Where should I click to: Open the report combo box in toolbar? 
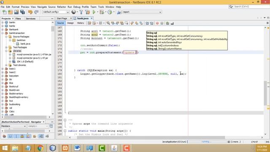[x=142, y=12]
